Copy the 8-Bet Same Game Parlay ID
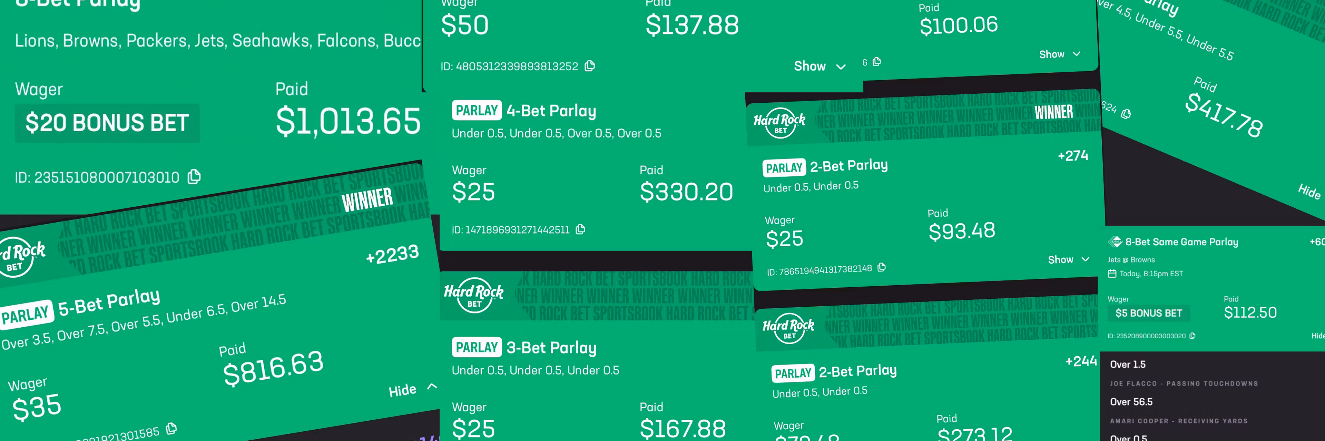Screen dimensions: 1325x441 pyautogui.click(x=1192, y=336)
